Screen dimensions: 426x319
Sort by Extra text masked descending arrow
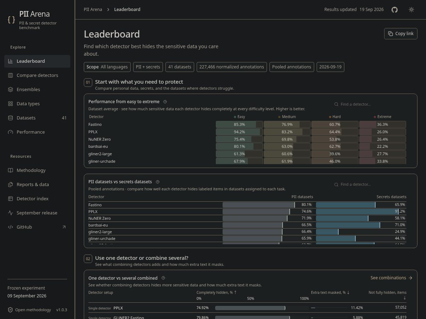click(348, 292)
